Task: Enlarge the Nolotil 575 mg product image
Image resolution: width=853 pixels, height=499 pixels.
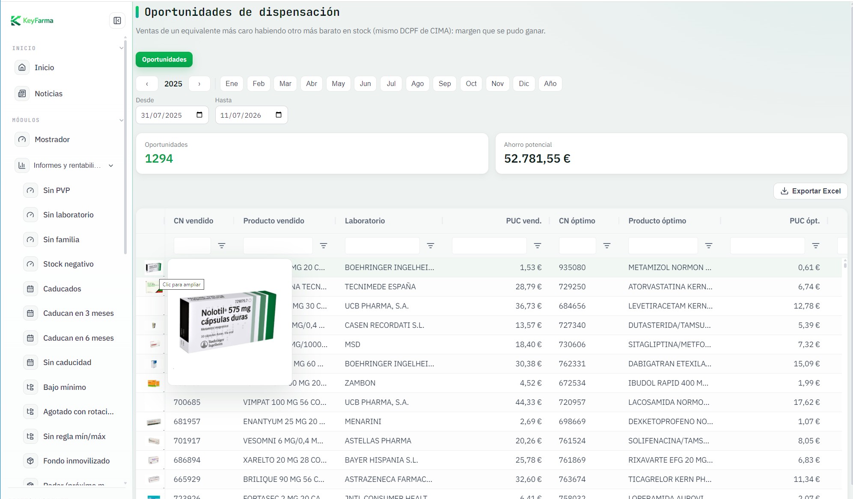Action: coord(228,322)
